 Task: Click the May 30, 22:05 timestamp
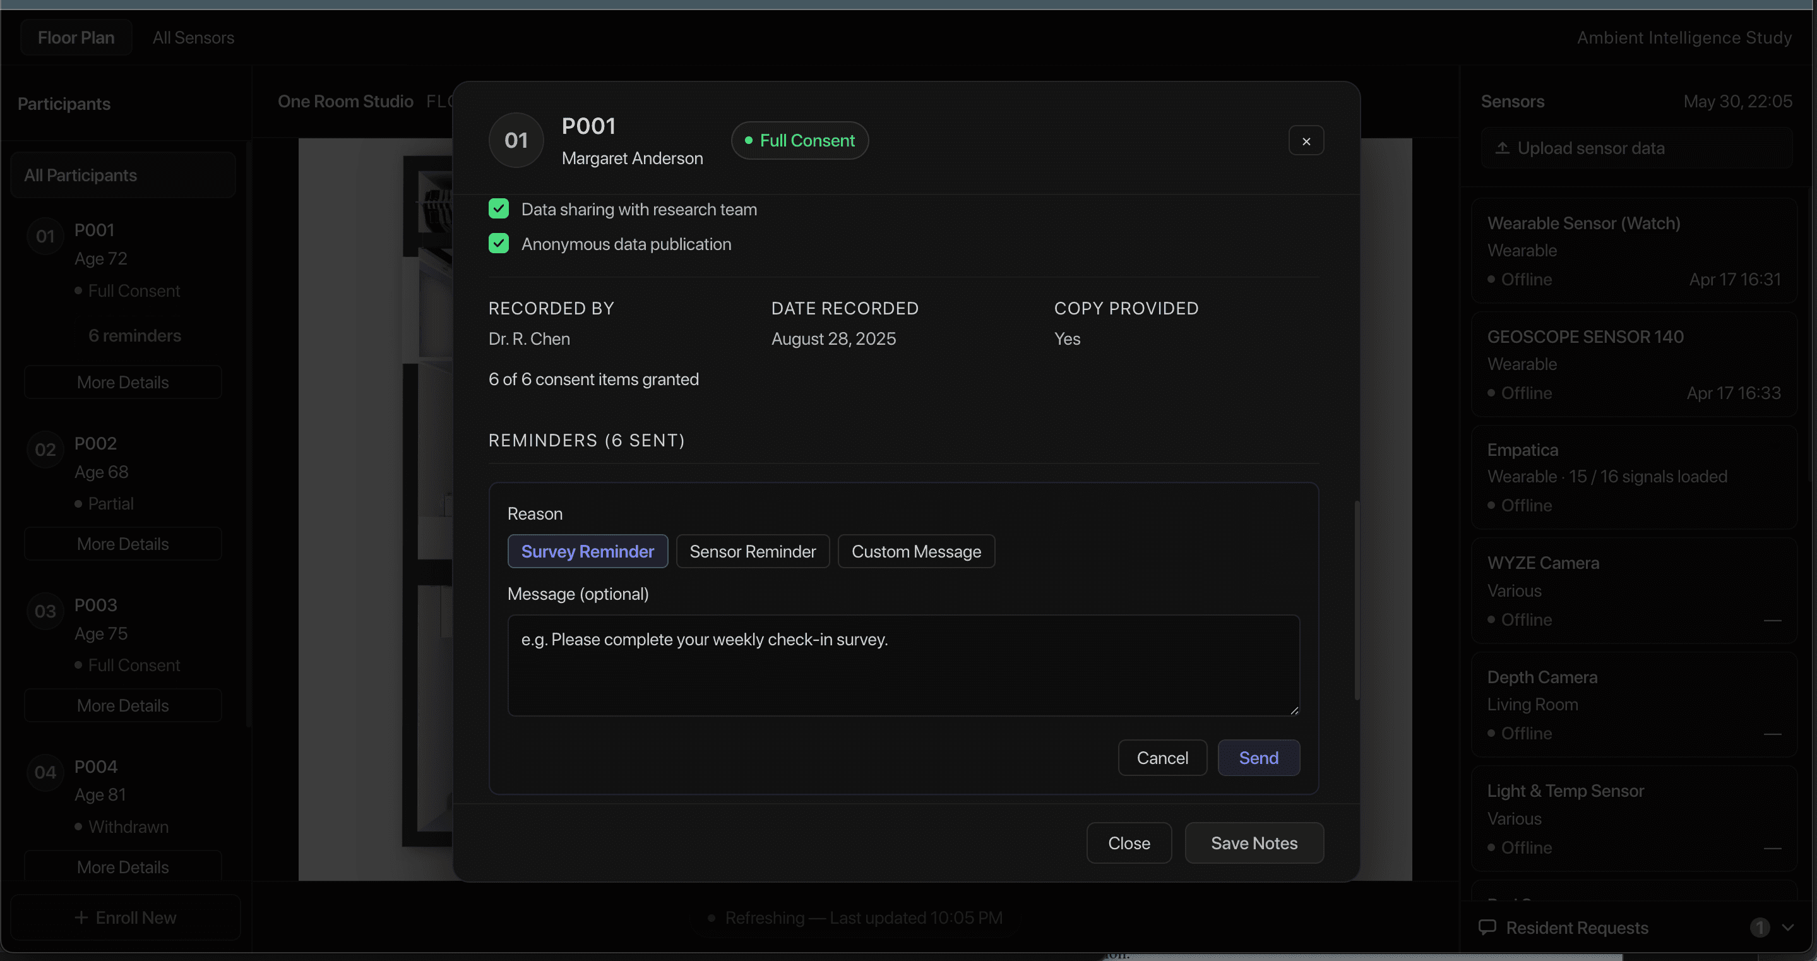(1737, 101)
